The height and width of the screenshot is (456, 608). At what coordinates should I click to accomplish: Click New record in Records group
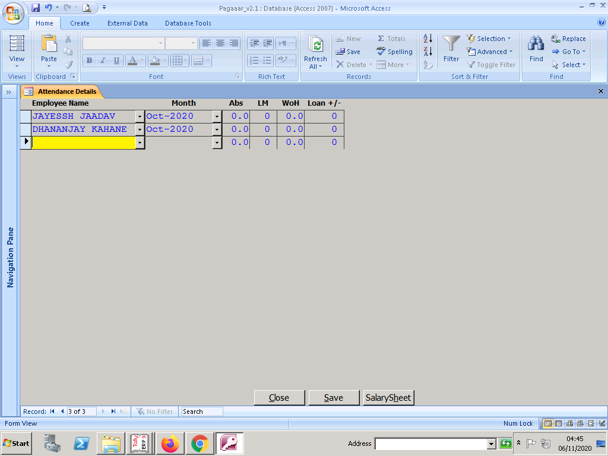tap(348, 39)
